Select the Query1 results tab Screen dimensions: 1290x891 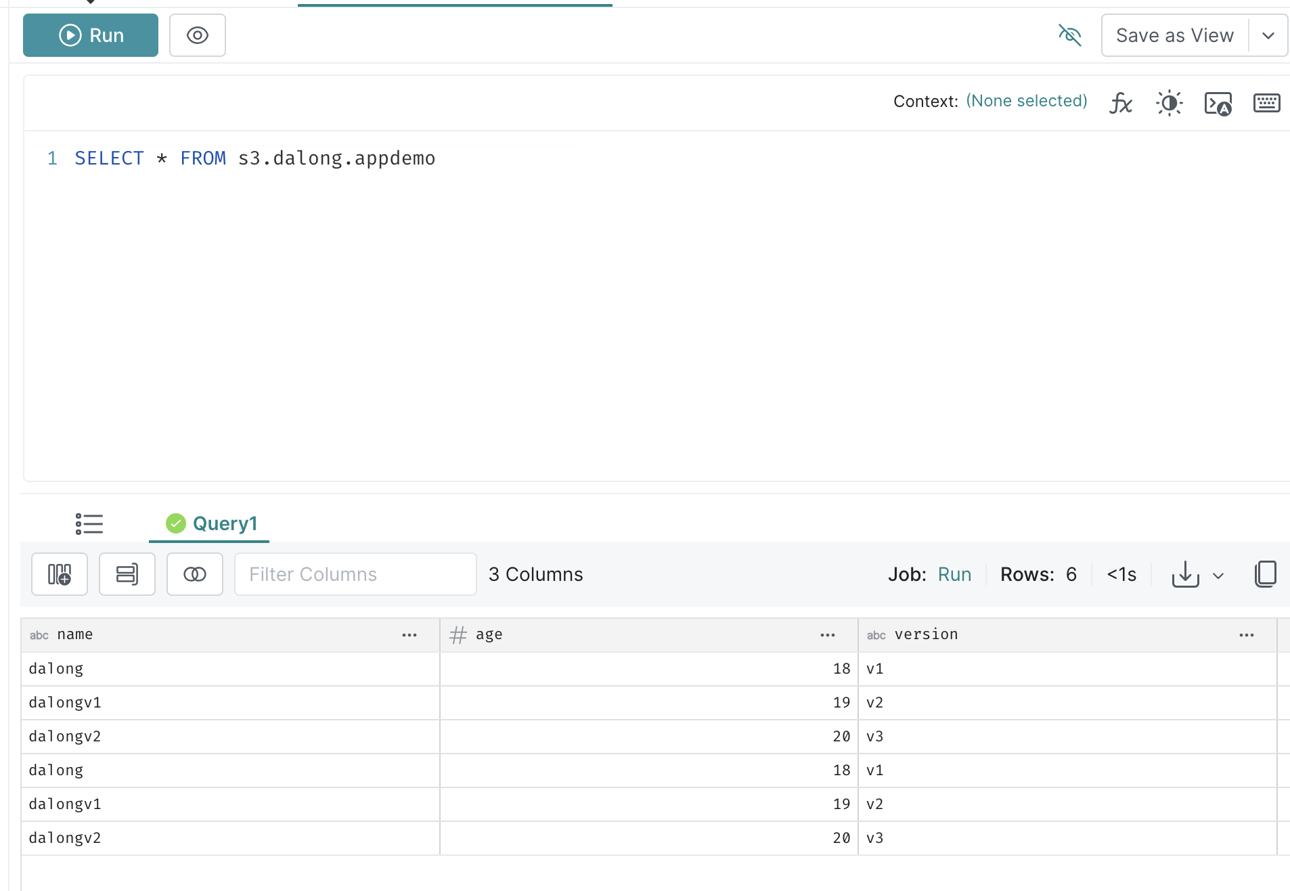209,523
